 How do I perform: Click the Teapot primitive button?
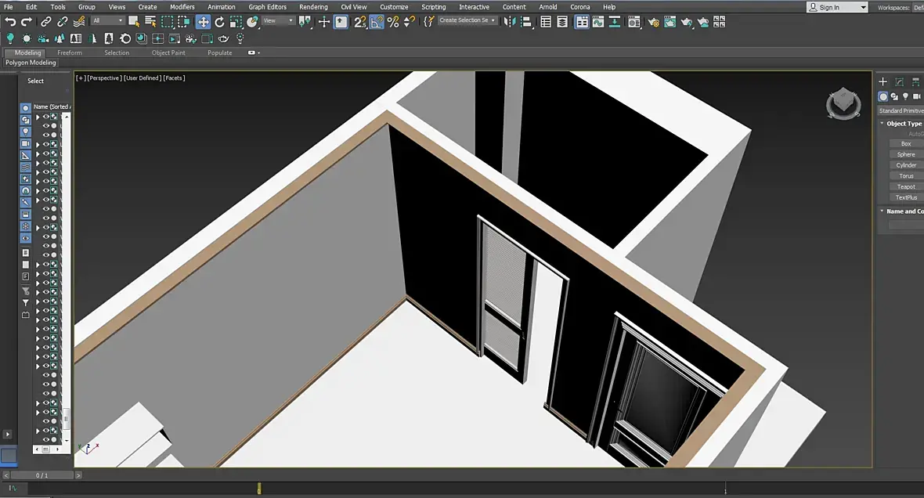click(x=906, y=186)
